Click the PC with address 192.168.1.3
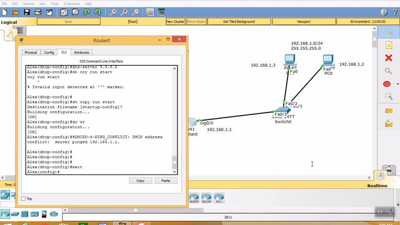Image resolution: width=400 pixels, height=225 pixels. click(290, 61)
